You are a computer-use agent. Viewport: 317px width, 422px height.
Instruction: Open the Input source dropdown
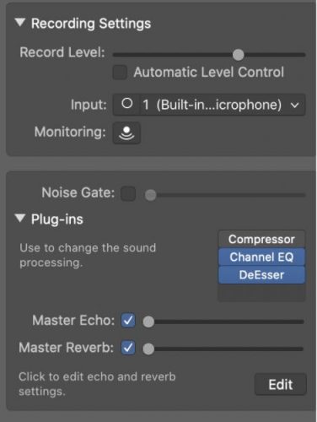(x=209, y=105)
